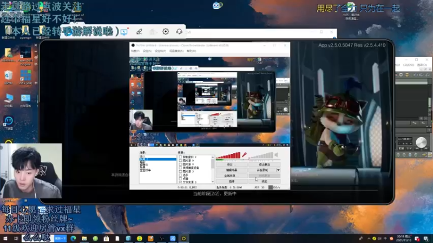Open CD/DVD menu in right-side window
Image resolution: width=433 pixels, height=243 pixels.
click(409, 65)
